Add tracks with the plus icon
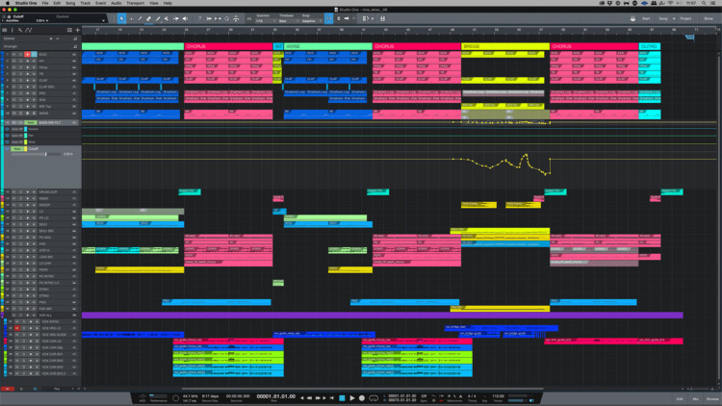The image size is (722, 406). [x=77, y=30]
